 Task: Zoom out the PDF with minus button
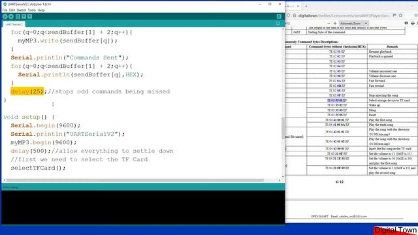[x=329, y=23]
